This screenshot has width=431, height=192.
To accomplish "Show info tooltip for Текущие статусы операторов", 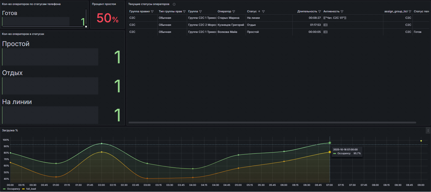I will pos(174,4).
